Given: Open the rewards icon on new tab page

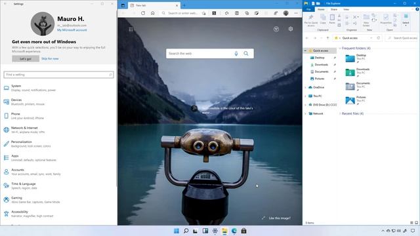Looking at the screenshot, I should click(276, 29).
